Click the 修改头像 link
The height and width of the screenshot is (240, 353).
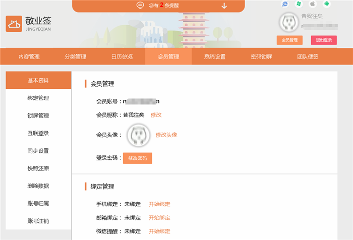coord(166,135)
